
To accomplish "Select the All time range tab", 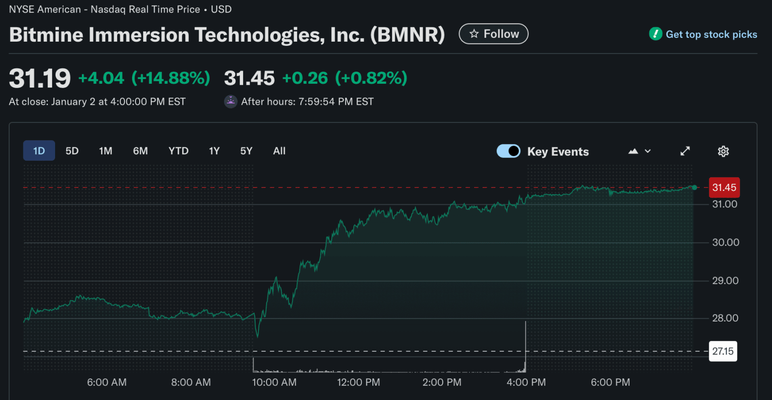I will (x=279, y=151).
